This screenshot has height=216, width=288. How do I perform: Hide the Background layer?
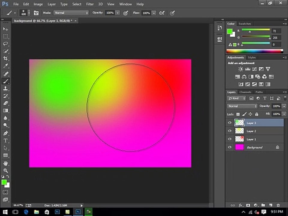click(229, 147)
